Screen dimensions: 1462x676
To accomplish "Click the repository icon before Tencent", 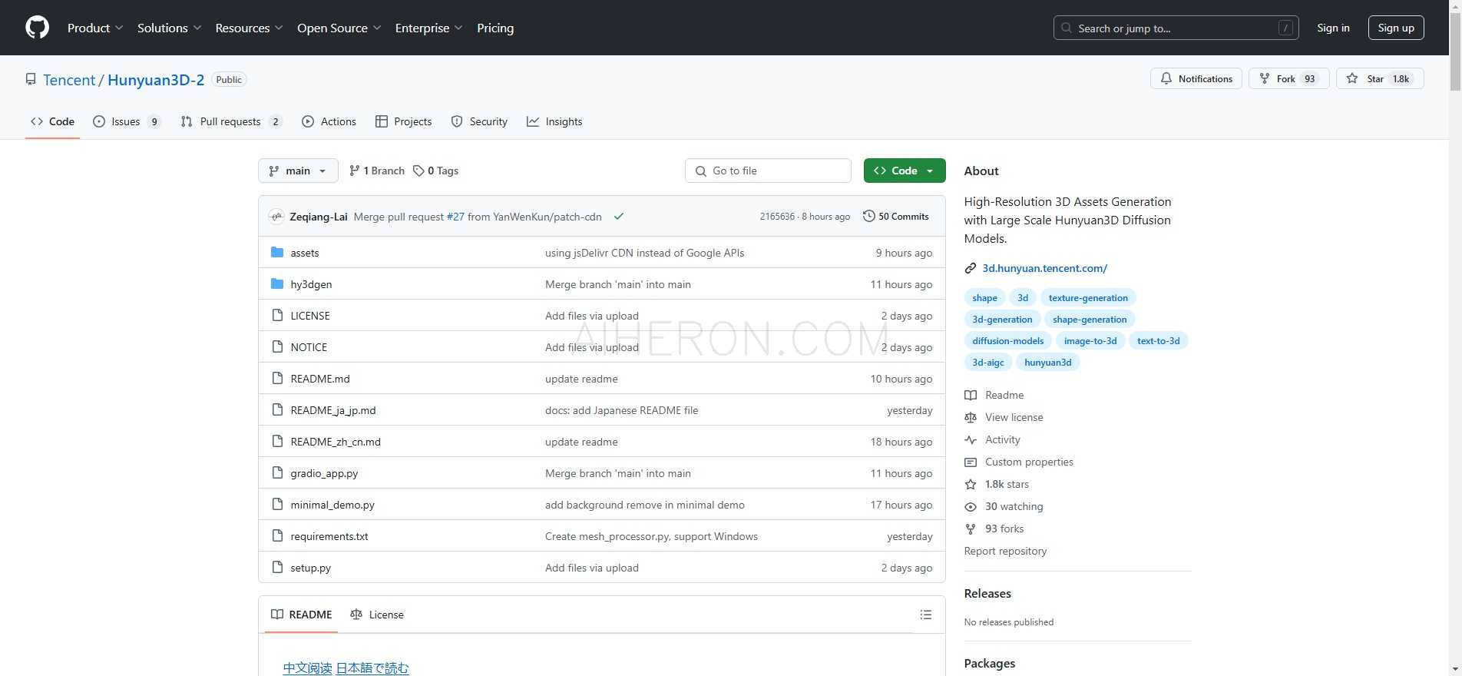I will click(31, 79).
